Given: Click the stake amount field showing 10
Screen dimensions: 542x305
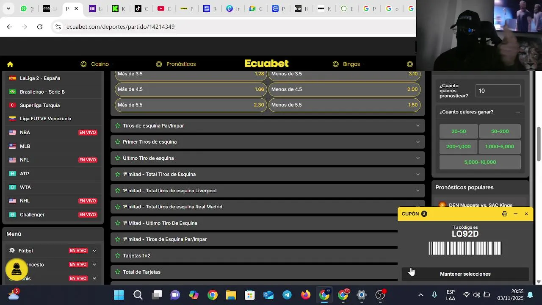Looking at the screenshot, I should [x=498, y=91].
